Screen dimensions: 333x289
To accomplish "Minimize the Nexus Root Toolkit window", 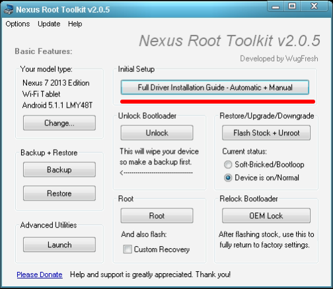I will point(276,7).
